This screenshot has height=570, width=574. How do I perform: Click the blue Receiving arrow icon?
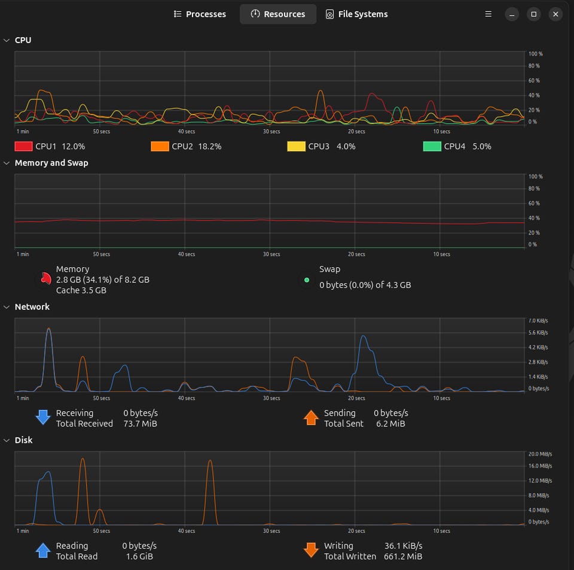43,418
